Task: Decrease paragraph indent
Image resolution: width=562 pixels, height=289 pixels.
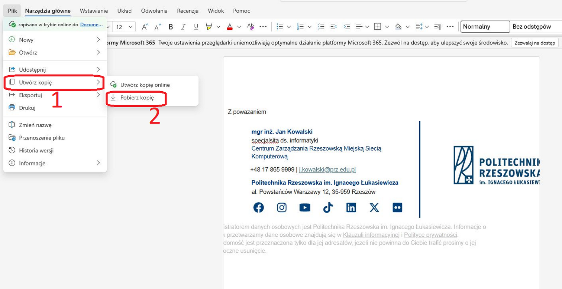Action: [334, 27]
